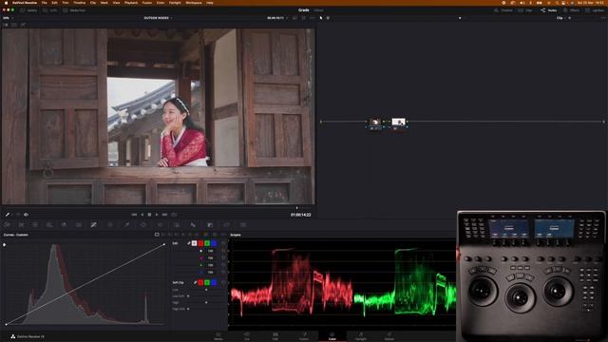Open the Clip node mode dropdown
The width and height of the screenshot is (608, 342).
(561, 18)
